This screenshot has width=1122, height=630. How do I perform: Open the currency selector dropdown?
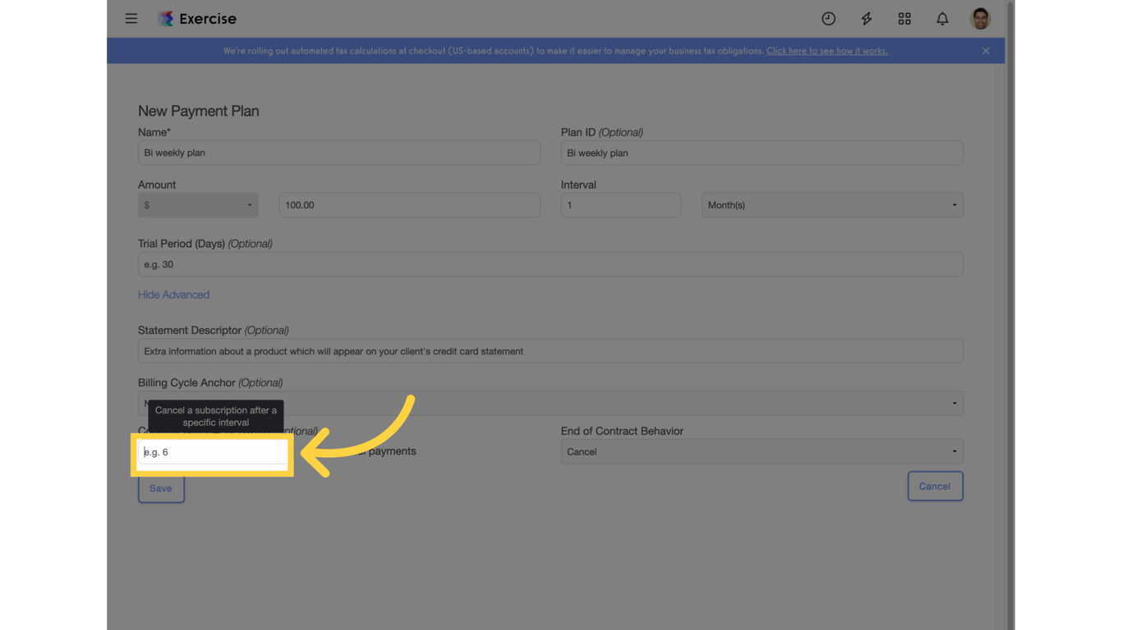click(198, 205)
